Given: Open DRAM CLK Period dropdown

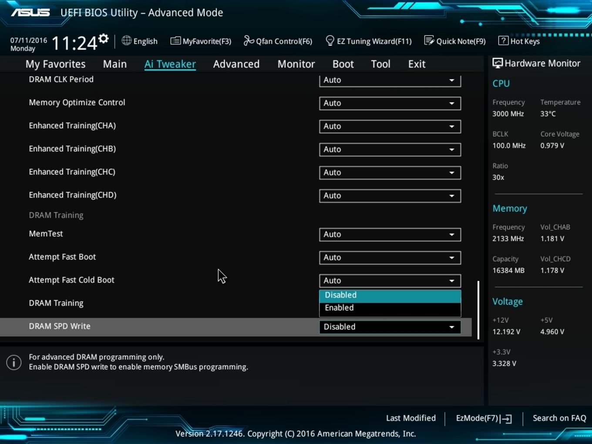Looking at the screenshot, I should click(x=390, y=80).
